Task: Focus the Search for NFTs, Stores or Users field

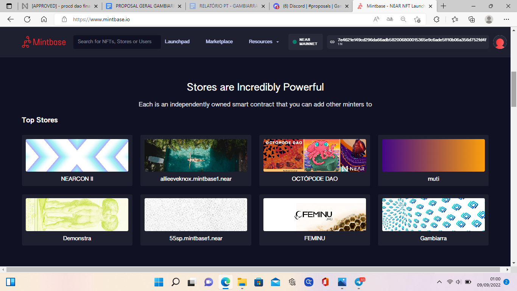Action: pos(117,42)
